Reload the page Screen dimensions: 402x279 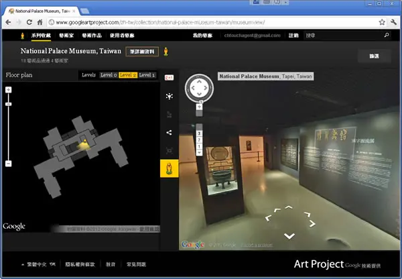tap(29, 22)
